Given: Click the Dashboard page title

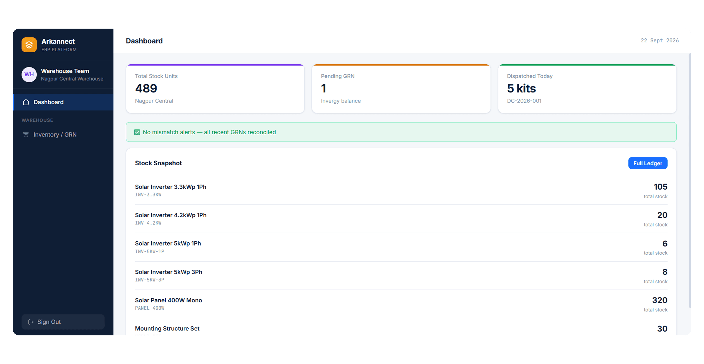Looking at the screenshot, I should pos(144,41).
